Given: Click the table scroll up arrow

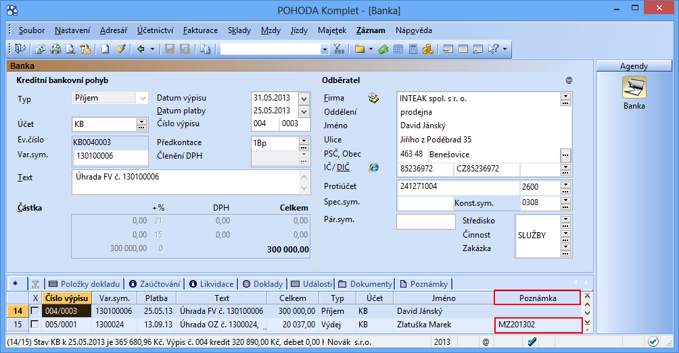Looking at the screenshot, I should coord(587,305).
